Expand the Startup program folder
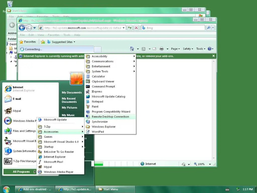 pyautogui.click(x=60, y=147)
